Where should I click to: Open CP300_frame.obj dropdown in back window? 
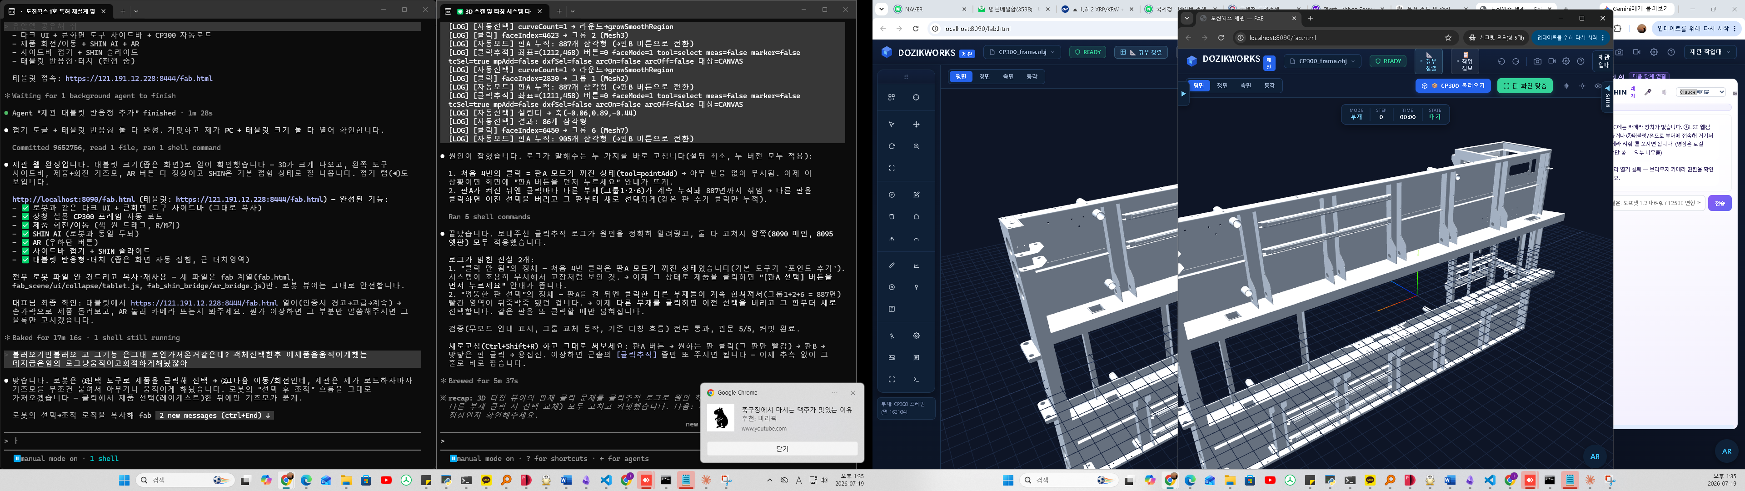click(1022, 52)
